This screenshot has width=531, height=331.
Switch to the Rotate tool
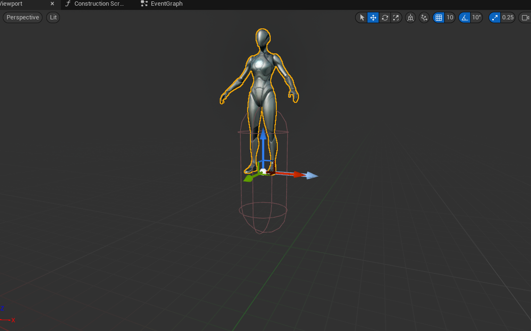coord(385,17)
